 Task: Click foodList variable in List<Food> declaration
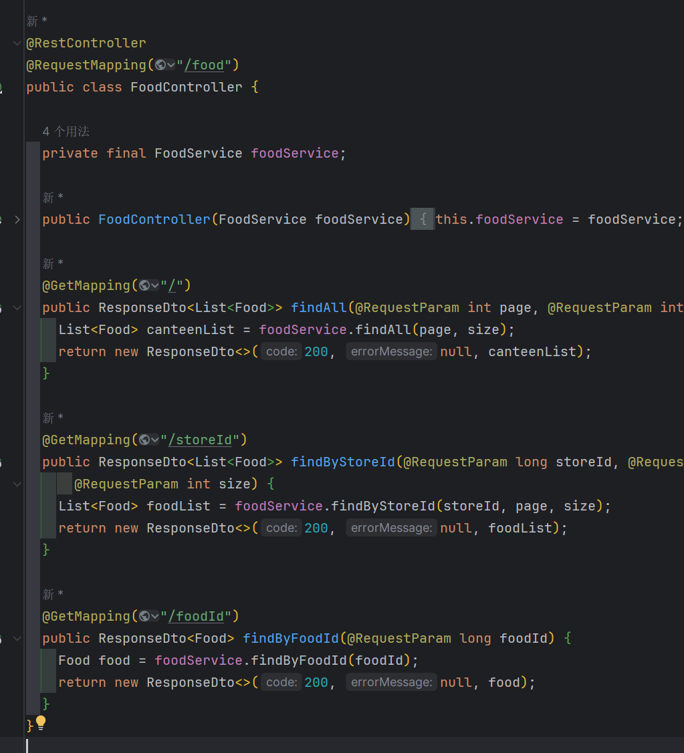[x=179, y=506]
